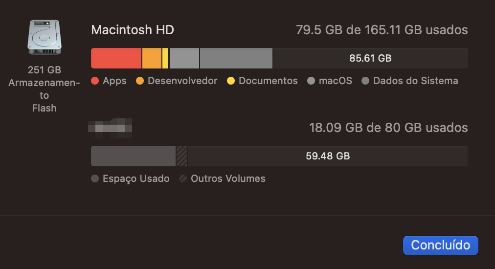The height and width of the screenshot is (269, 495).
Task: Click the yellow Documentos bar segment
Action: click(165, 58)
